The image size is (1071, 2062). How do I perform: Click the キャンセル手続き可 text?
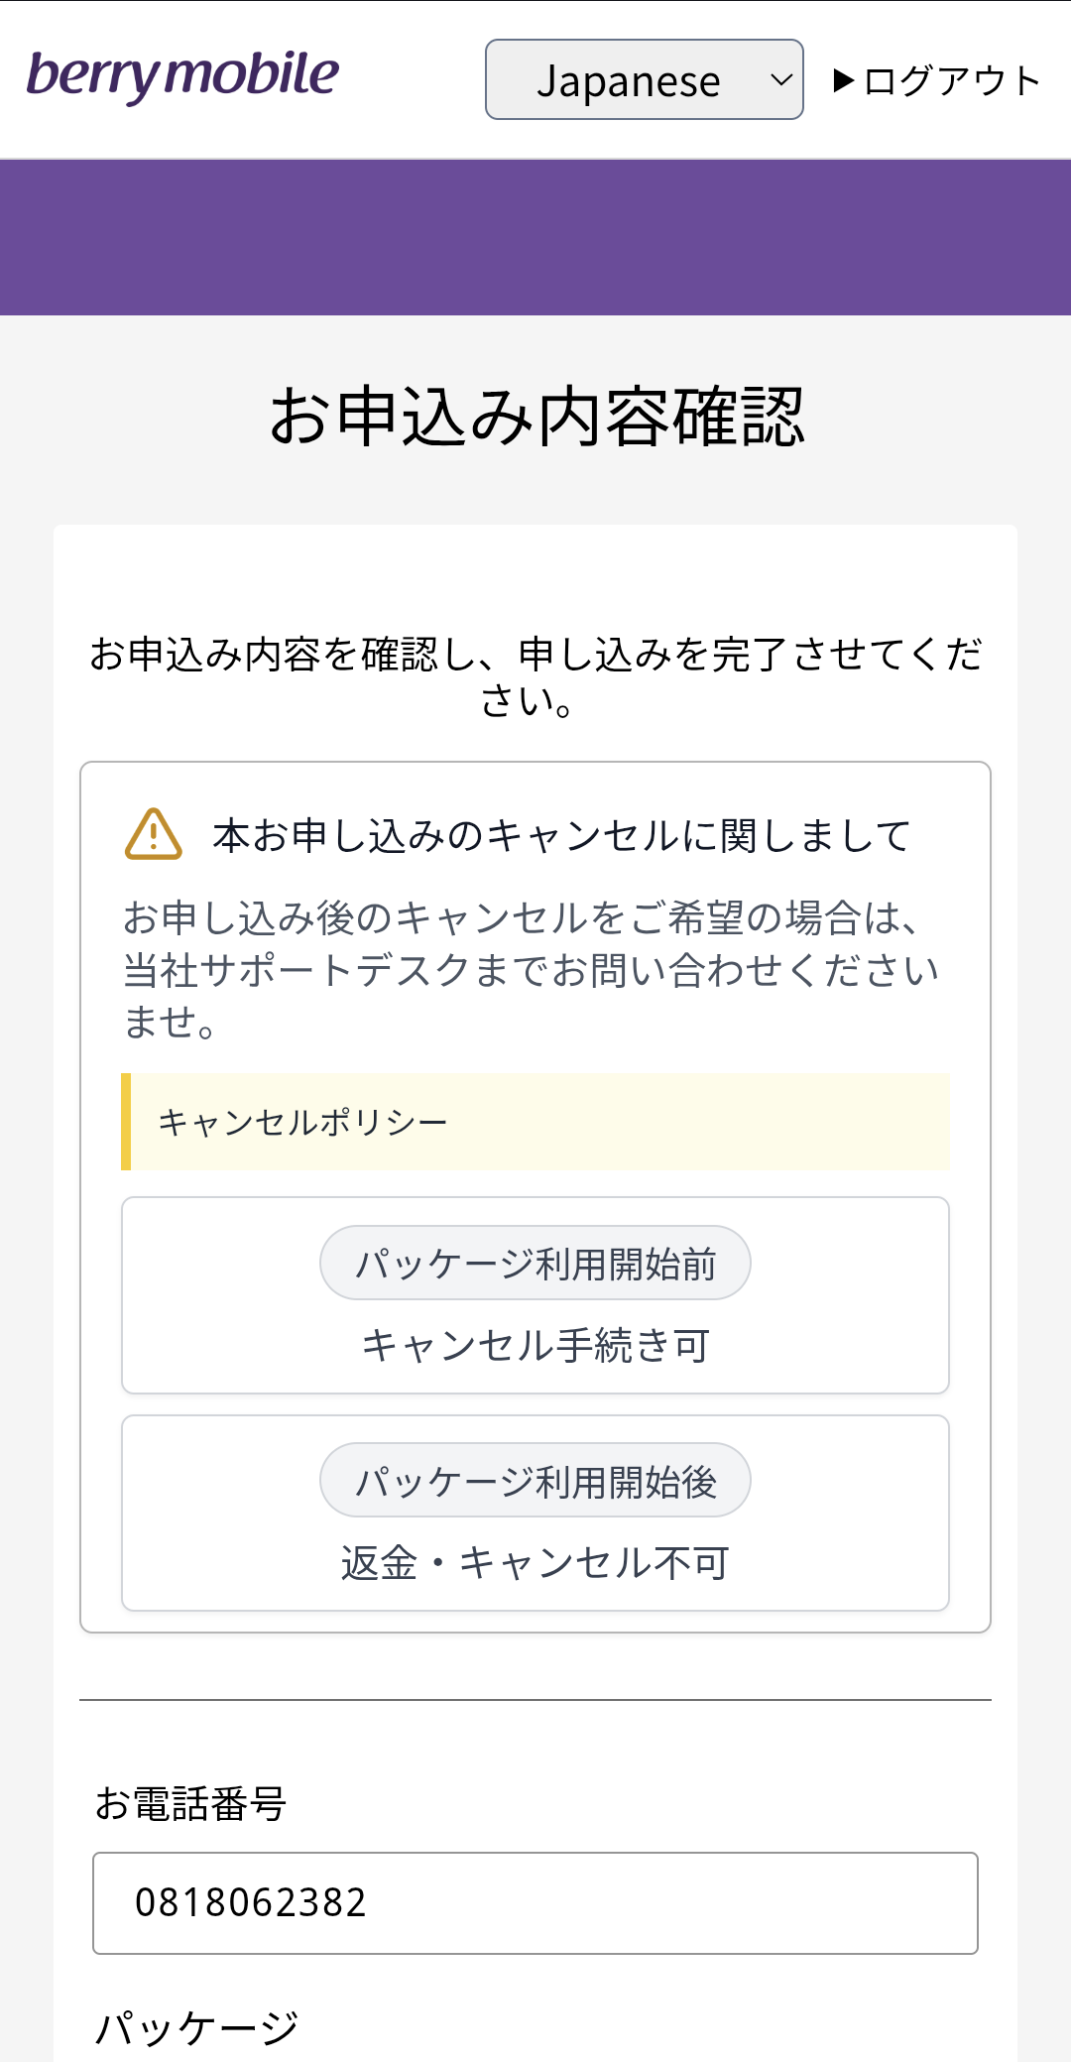(535, 1345)
